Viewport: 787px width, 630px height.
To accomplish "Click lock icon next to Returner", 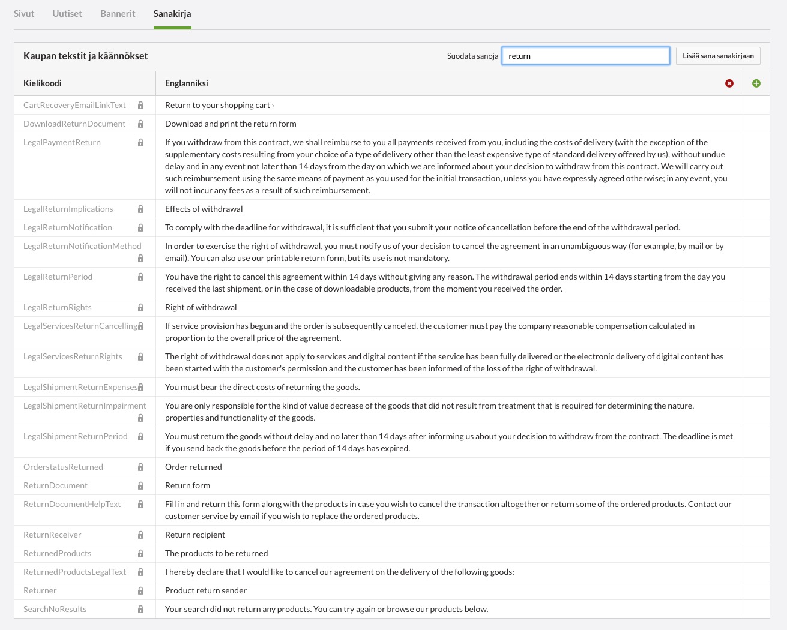I will coord(140,590).
